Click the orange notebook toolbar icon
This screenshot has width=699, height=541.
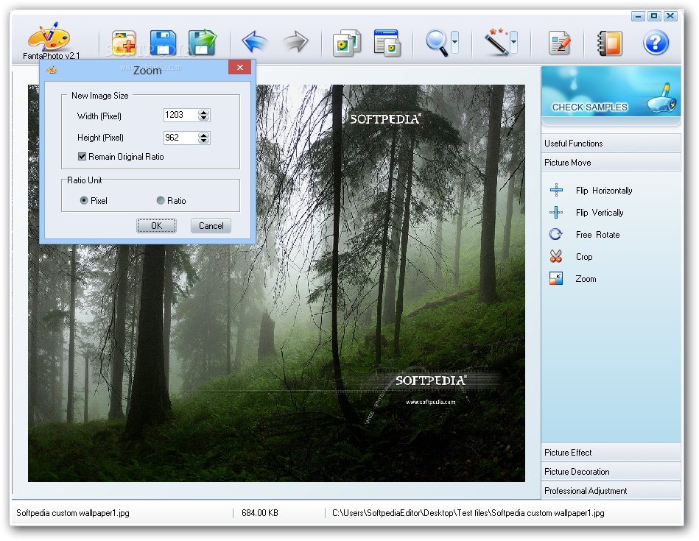pos(609,43)
